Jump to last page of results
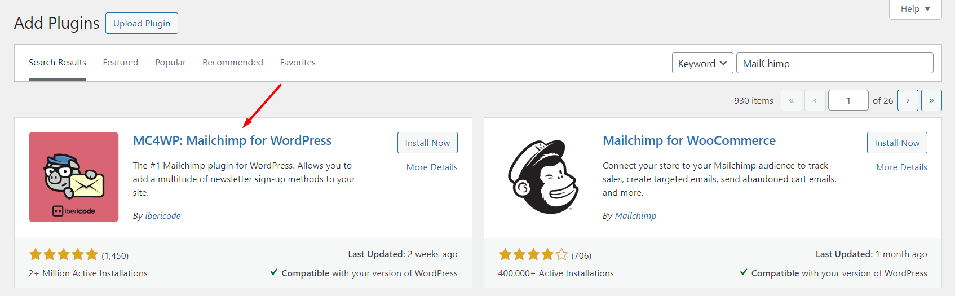Viewport: 955px width, 296px height. click(931, 100)
